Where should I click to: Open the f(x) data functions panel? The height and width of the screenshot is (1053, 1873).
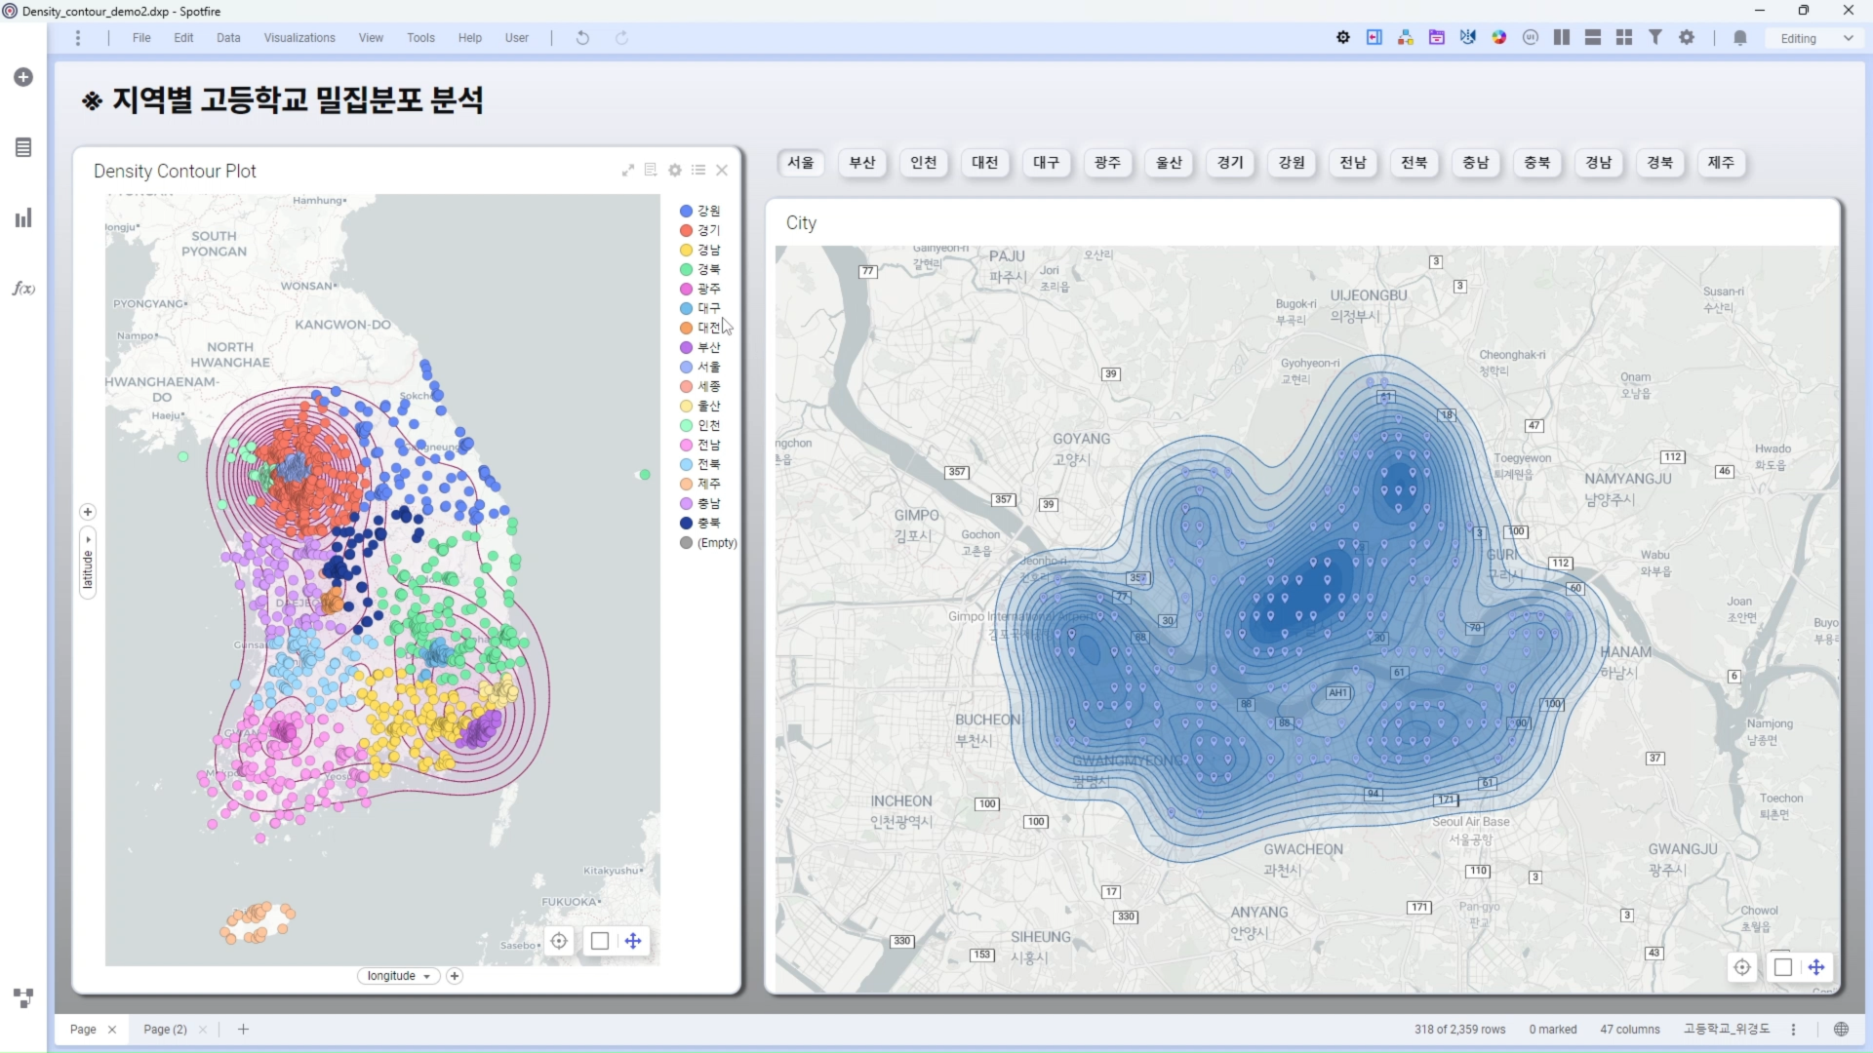[x=23, y=289]
